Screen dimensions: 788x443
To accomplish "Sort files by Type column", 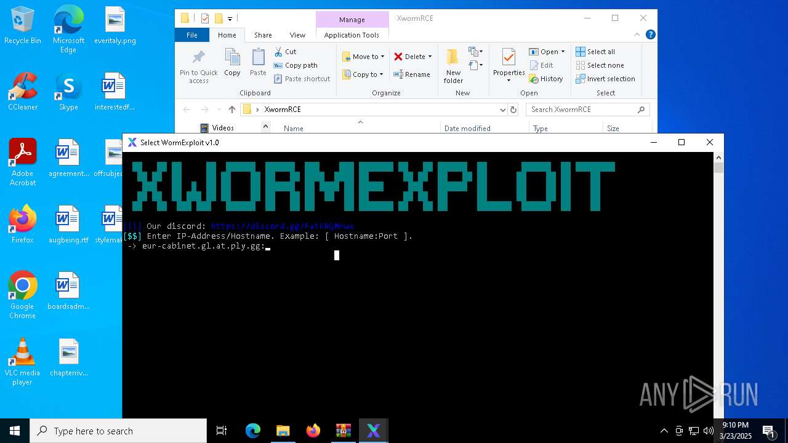I will (541, 128).
